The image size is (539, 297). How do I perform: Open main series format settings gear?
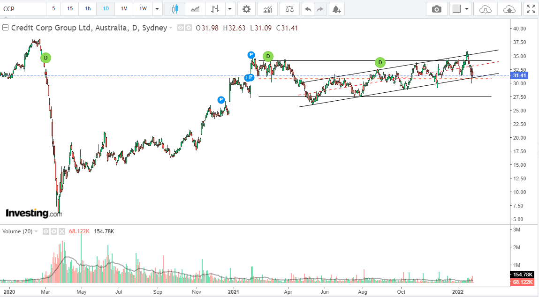189,28
